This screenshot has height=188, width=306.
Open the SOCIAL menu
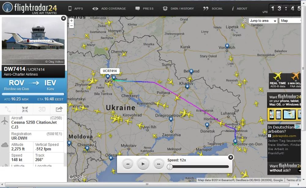click(x=213, y=9)
